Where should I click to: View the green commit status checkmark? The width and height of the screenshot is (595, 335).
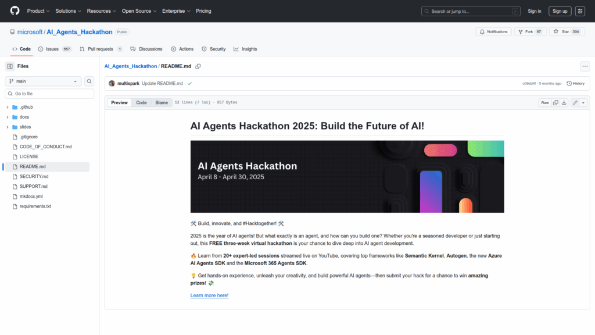click(190, 84)
